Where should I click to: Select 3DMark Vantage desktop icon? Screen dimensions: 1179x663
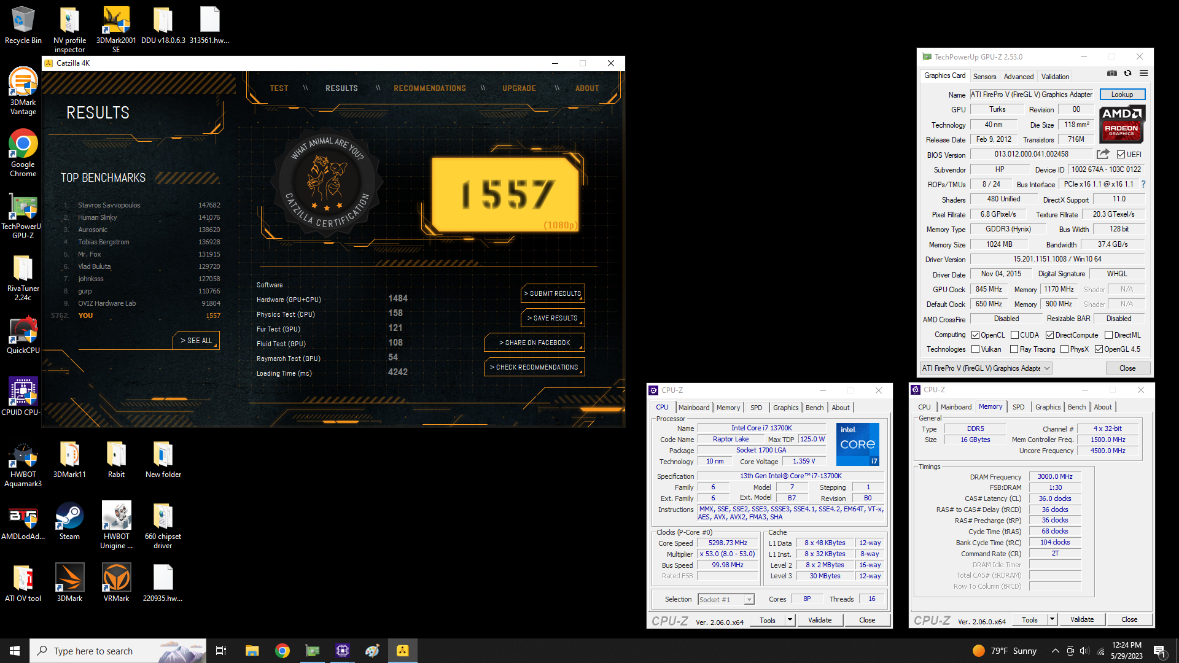coord(23,91)
